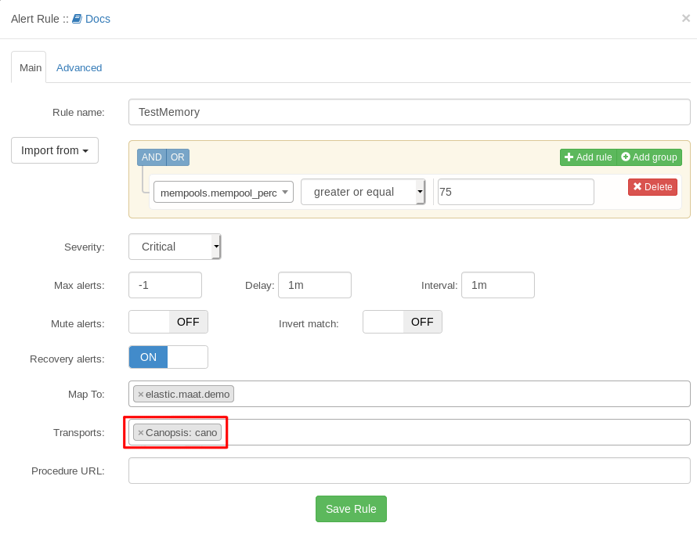Click the Add rule plus icon

coord(569,157)
